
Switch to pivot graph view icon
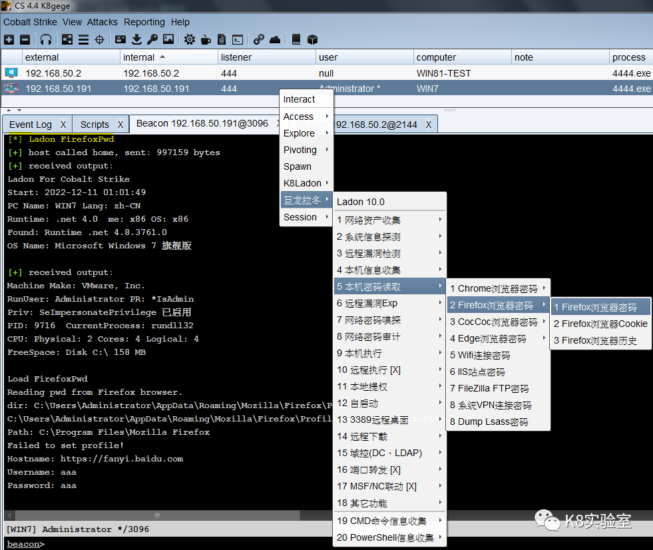tap(67, 39)
